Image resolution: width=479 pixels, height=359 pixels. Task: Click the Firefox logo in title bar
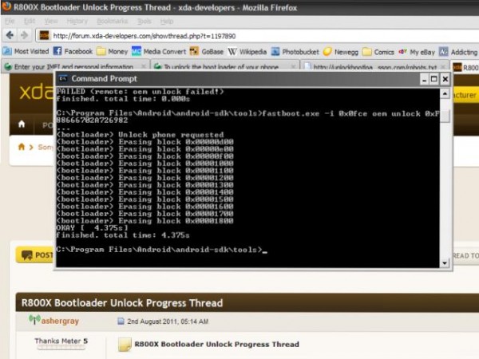6,6
